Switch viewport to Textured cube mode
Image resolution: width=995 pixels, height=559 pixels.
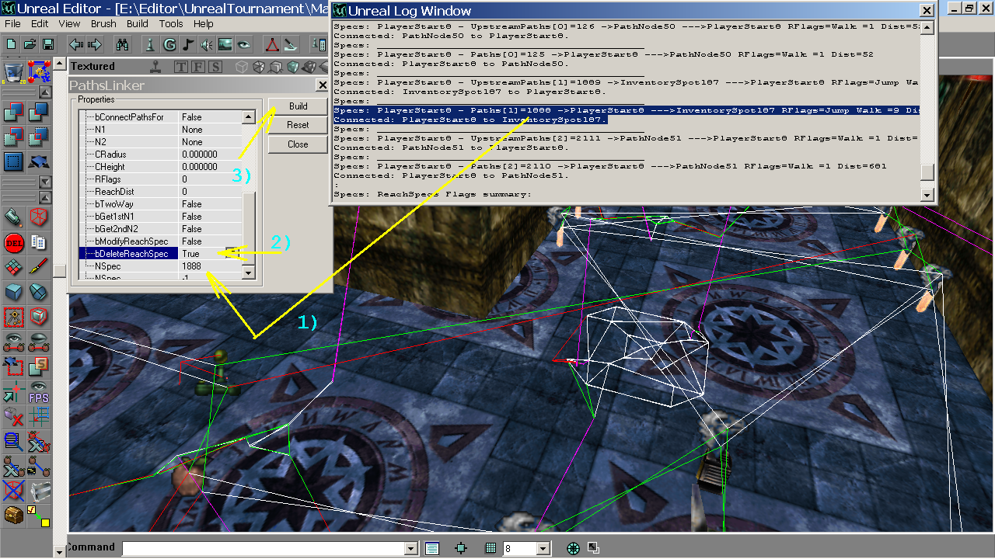[x=294, y=67]
